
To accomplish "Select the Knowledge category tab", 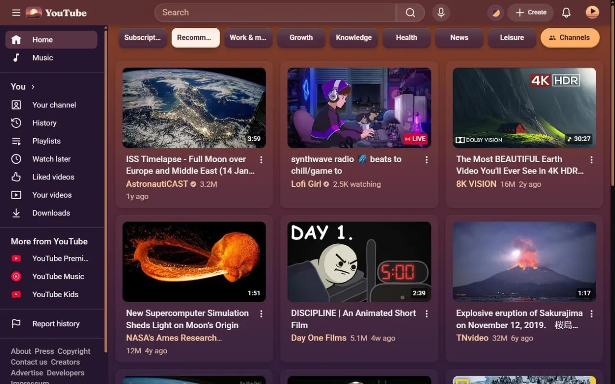I will tap(354, 37).
